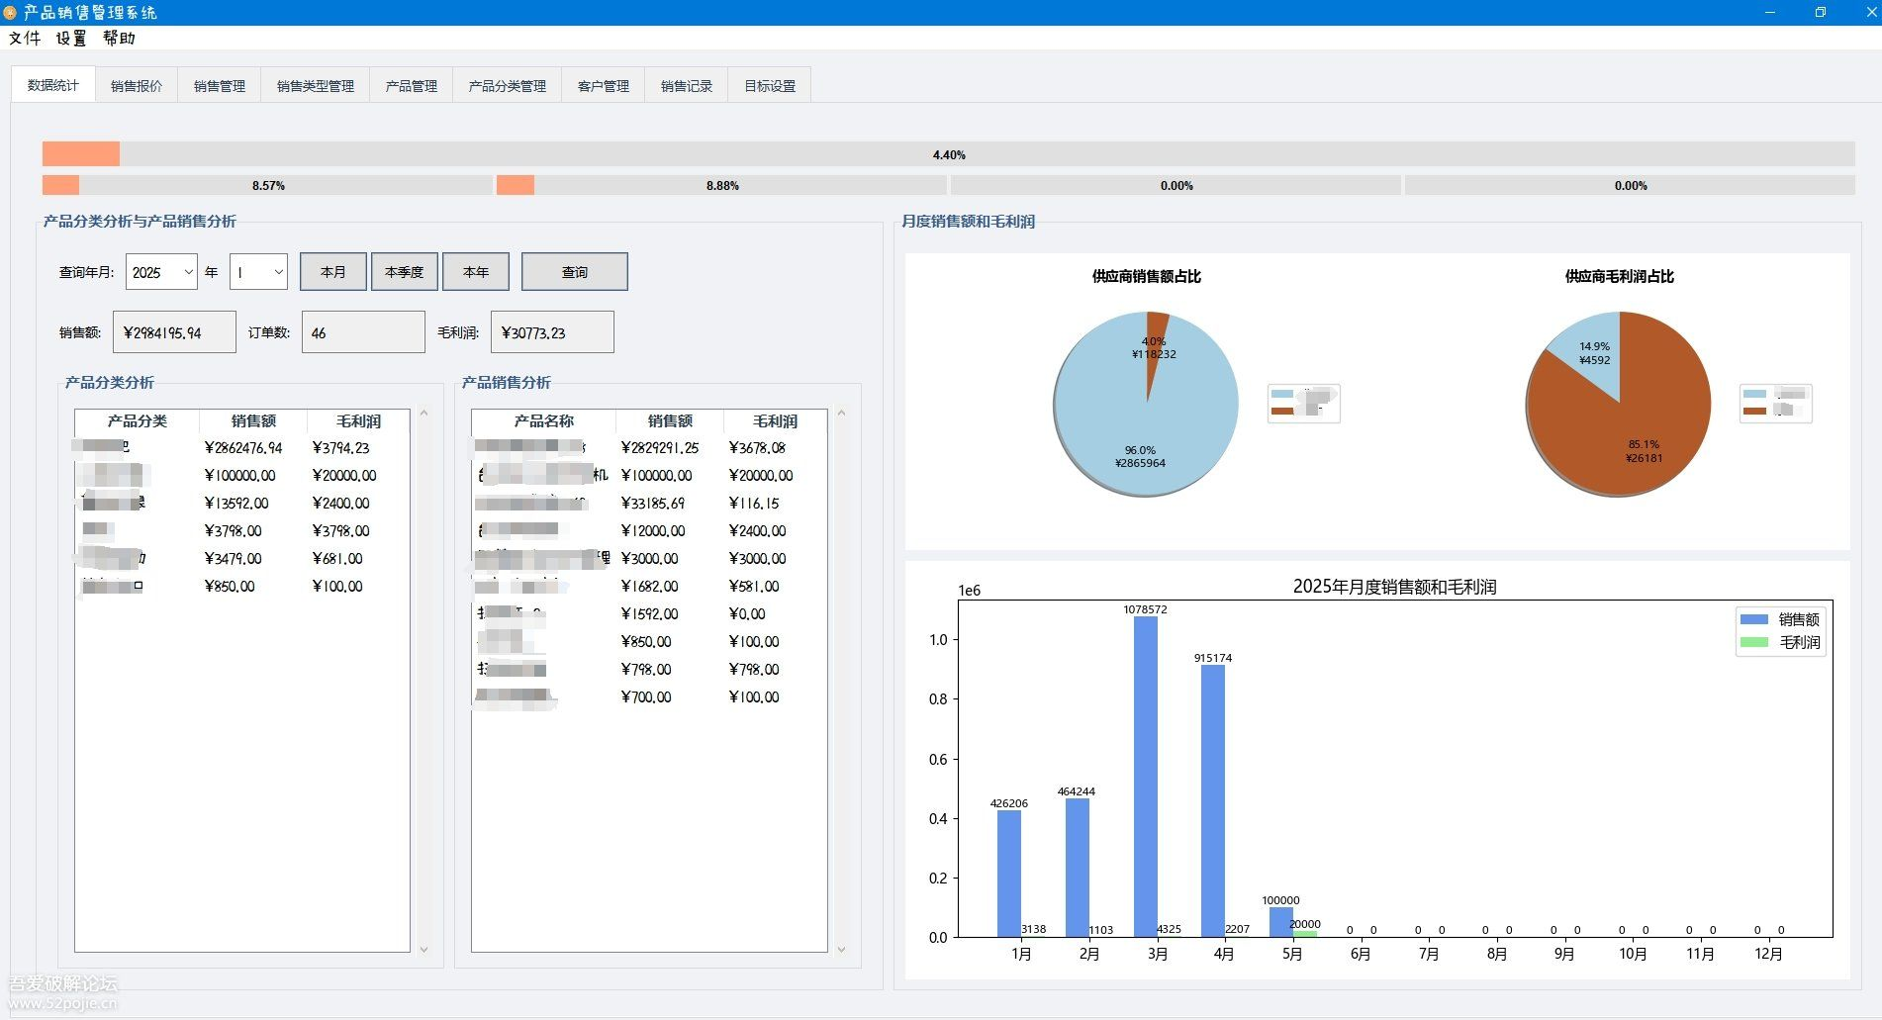Open the 销售类型管理 tab
The width and height of the screenshot is (1882, 1020).
pyautogui.click(x=316, y=86)
